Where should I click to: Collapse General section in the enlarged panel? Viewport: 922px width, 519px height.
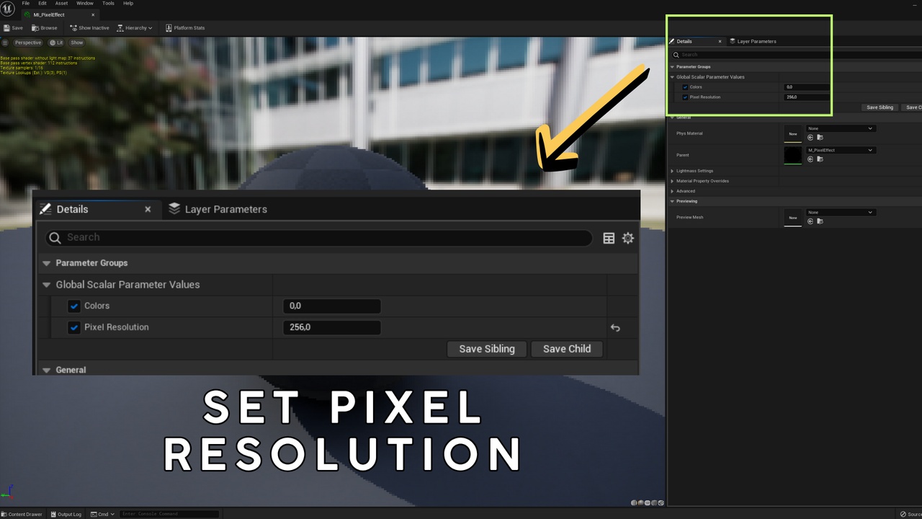pyautogui.click(x=47, y=371)
